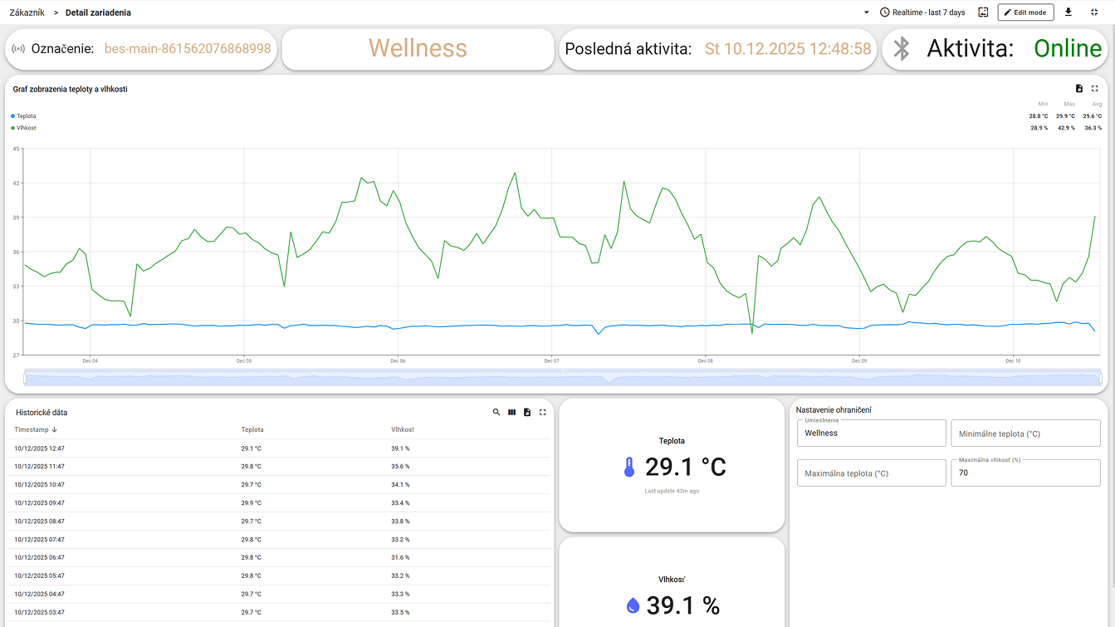Expand Historické dáta panel to fullscreen
The image size is (1115, 627).
[543, 412]
